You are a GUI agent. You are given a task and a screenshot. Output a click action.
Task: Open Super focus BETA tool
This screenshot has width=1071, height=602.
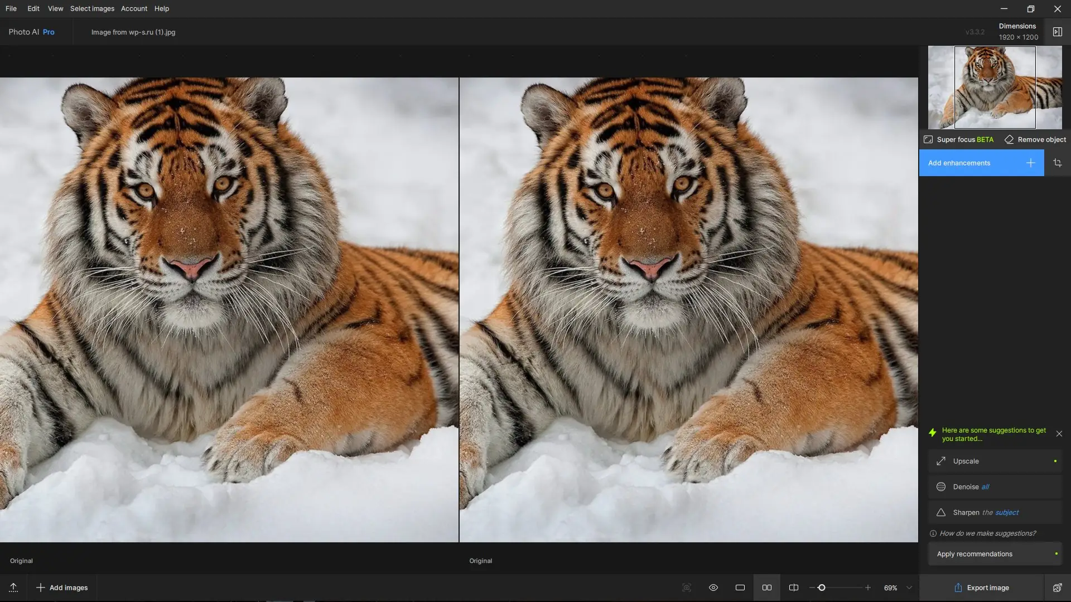click(x=959, y=139)
